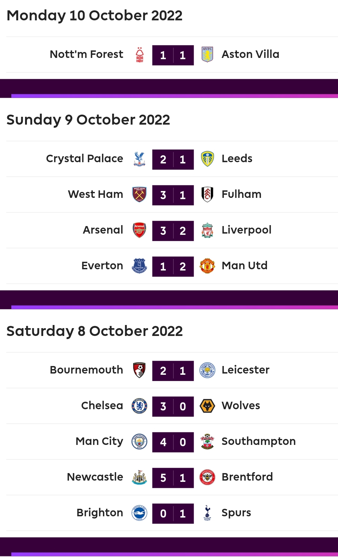Image resolution: width=338 pixels, height=557 pixels.
Task: Tap the Wolves club logo
Action: point(207,406)
